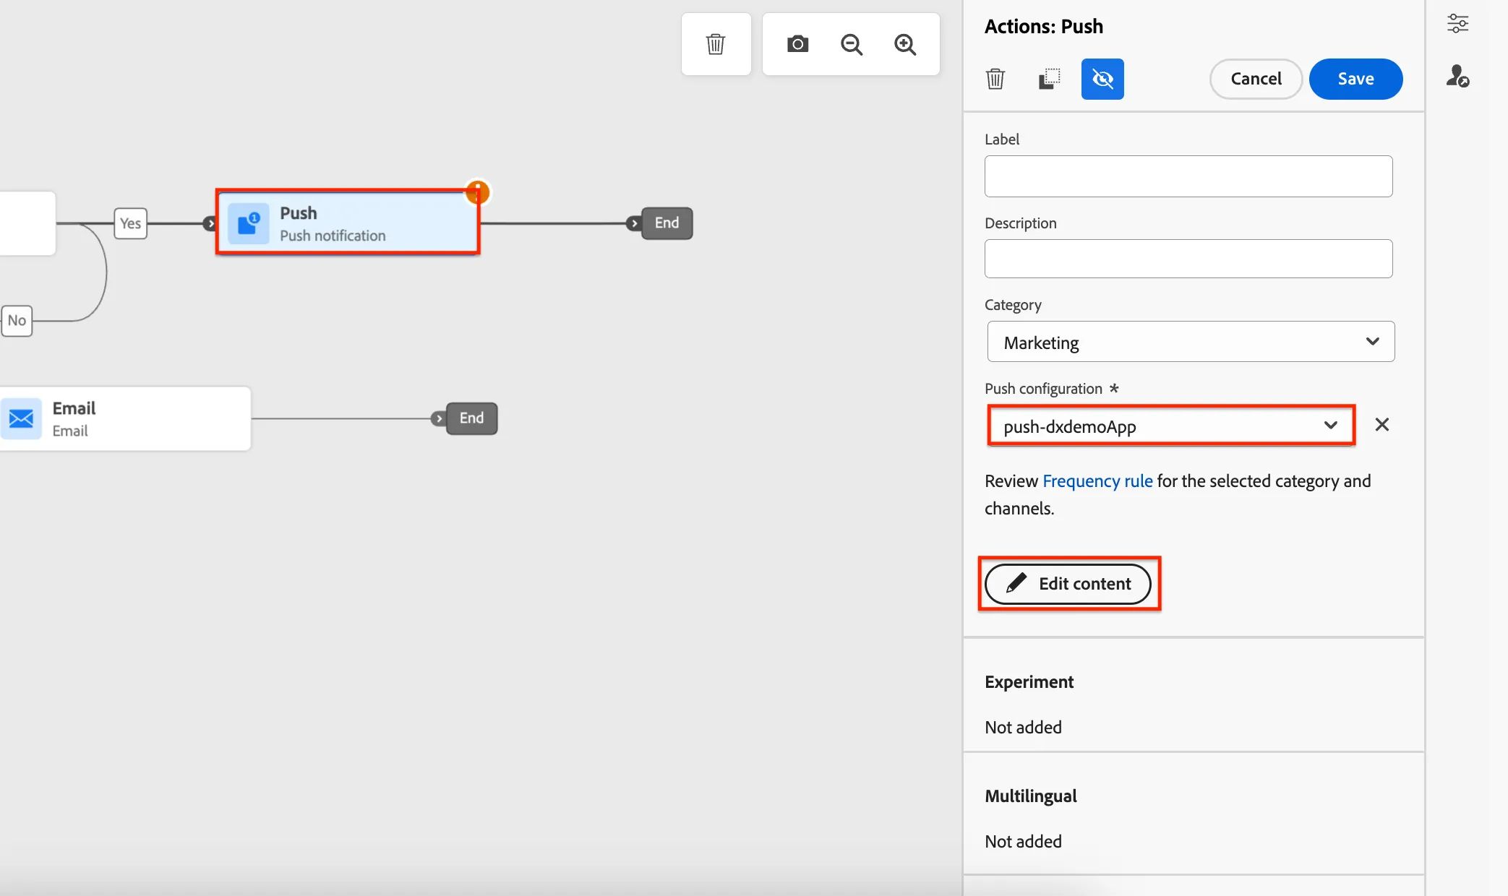1508x896 pixels.
Task: Expand the push-dxdemoApp configuration dropdown
Action: 1171,426
